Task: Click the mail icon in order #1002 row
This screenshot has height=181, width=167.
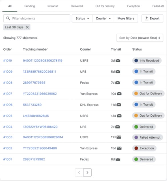Action: (119, 148)
